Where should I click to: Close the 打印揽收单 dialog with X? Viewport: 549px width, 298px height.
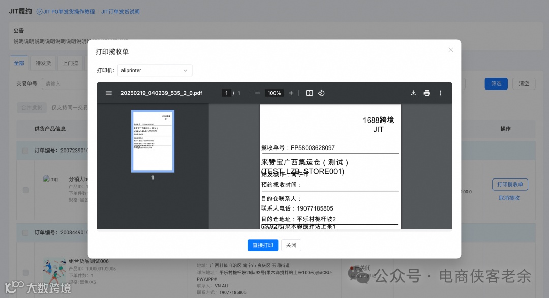tap(450, 50)
